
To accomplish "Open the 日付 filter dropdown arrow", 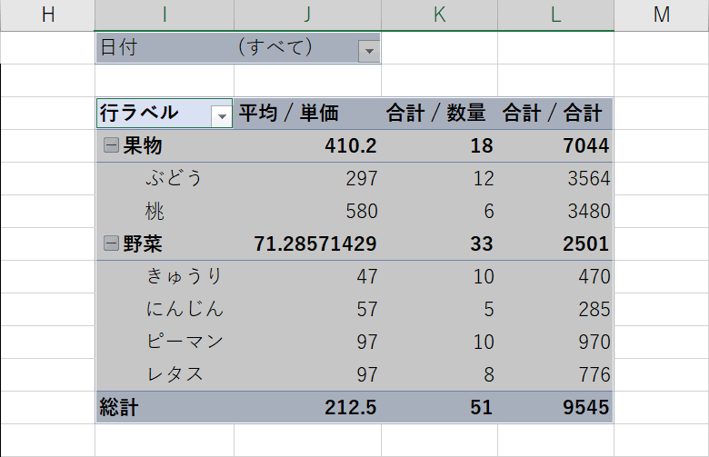I will pos(368,52).
